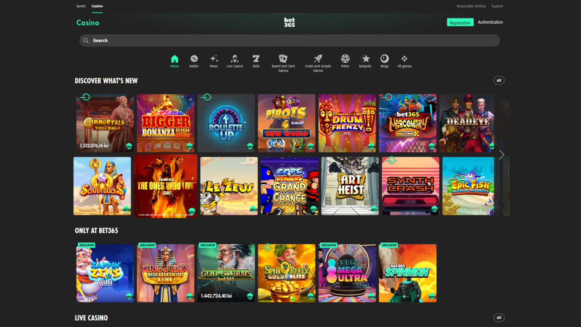Click the Registration button

tap(460, 22)
